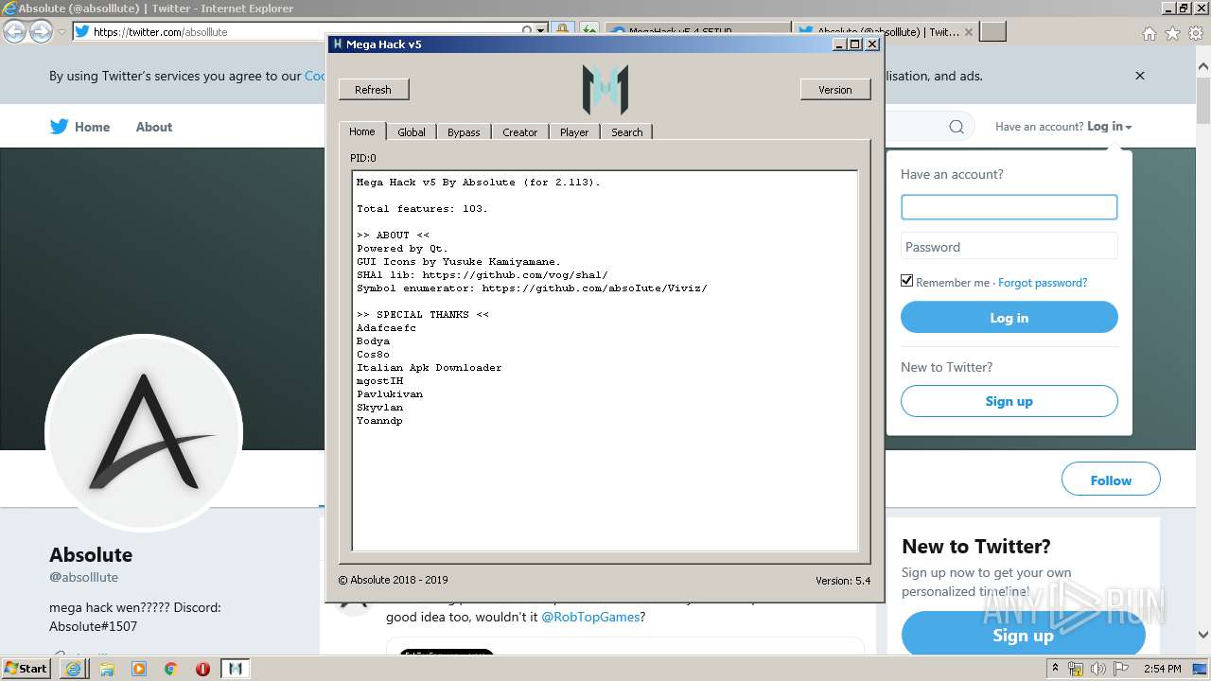
Task: Click the 'Version: 5.4' status text
Action: point(843,581)
